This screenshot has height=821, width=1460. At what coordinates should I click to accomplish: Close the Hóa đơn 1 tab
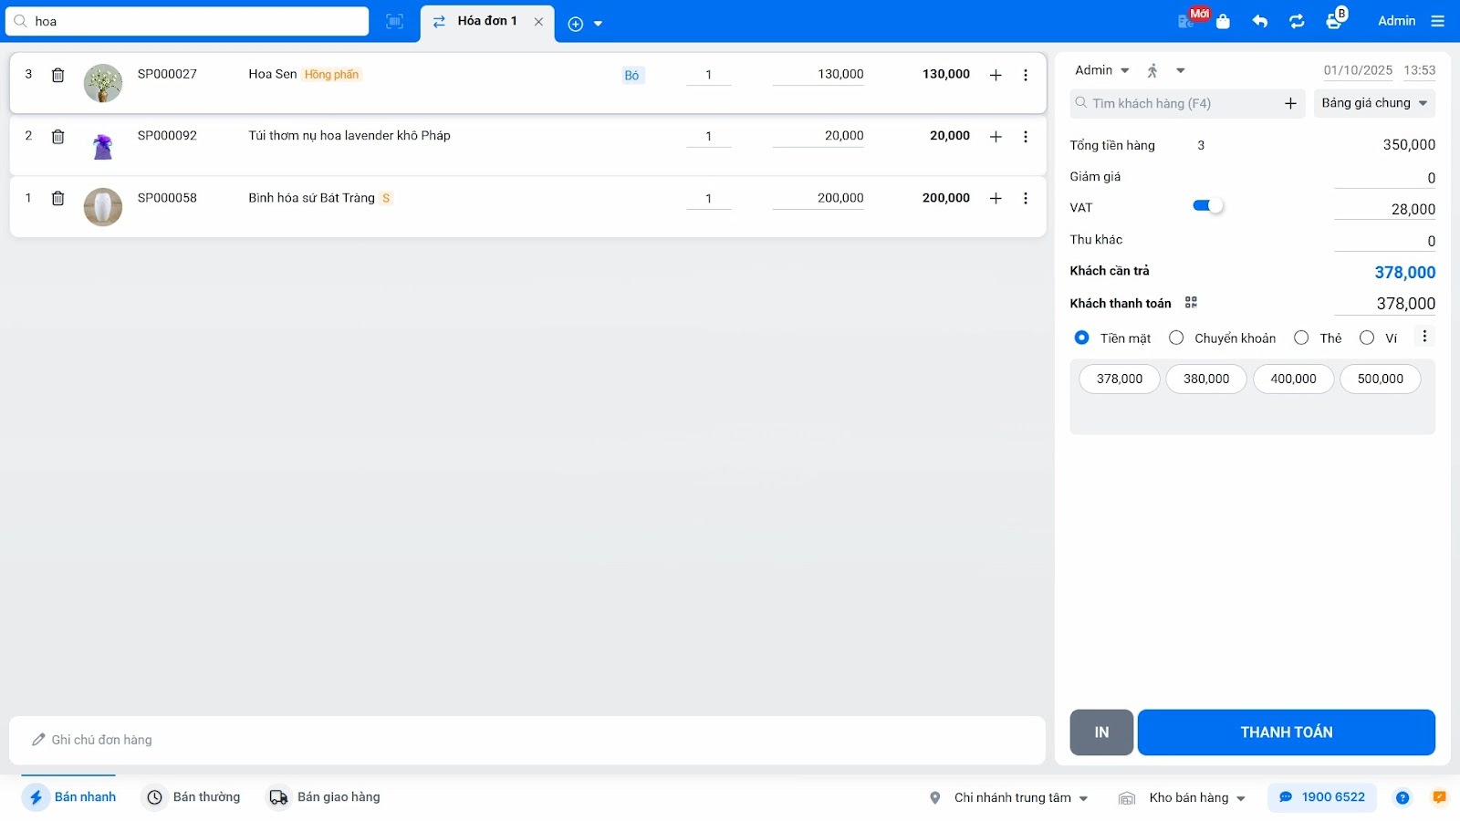coord(538,22)
